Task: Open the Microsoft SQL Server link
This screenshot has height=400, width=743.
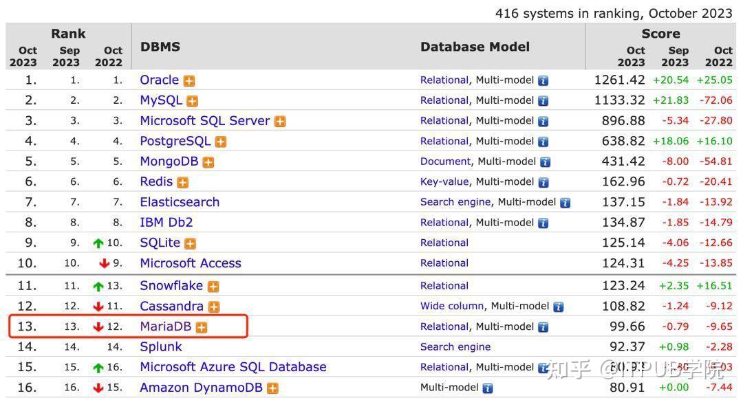Action: point(204,121)
